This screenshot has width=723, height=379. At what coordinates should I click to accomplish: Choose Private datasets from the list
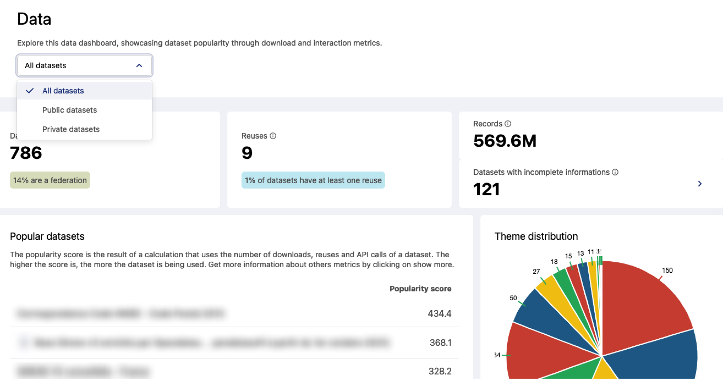click(x=71, y=129)
